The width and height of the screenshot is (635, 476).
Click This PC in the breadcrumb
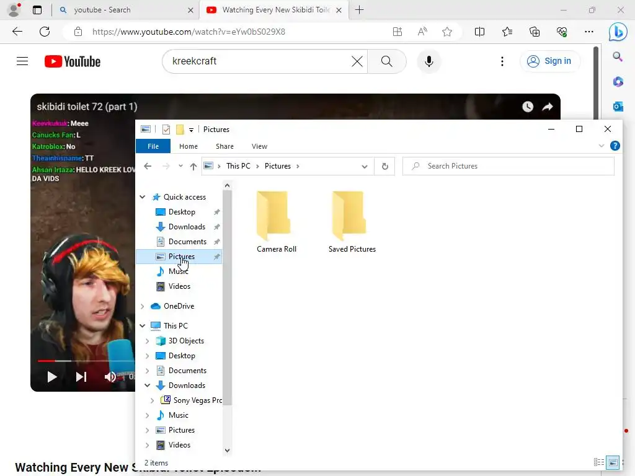tap(238, 166)
